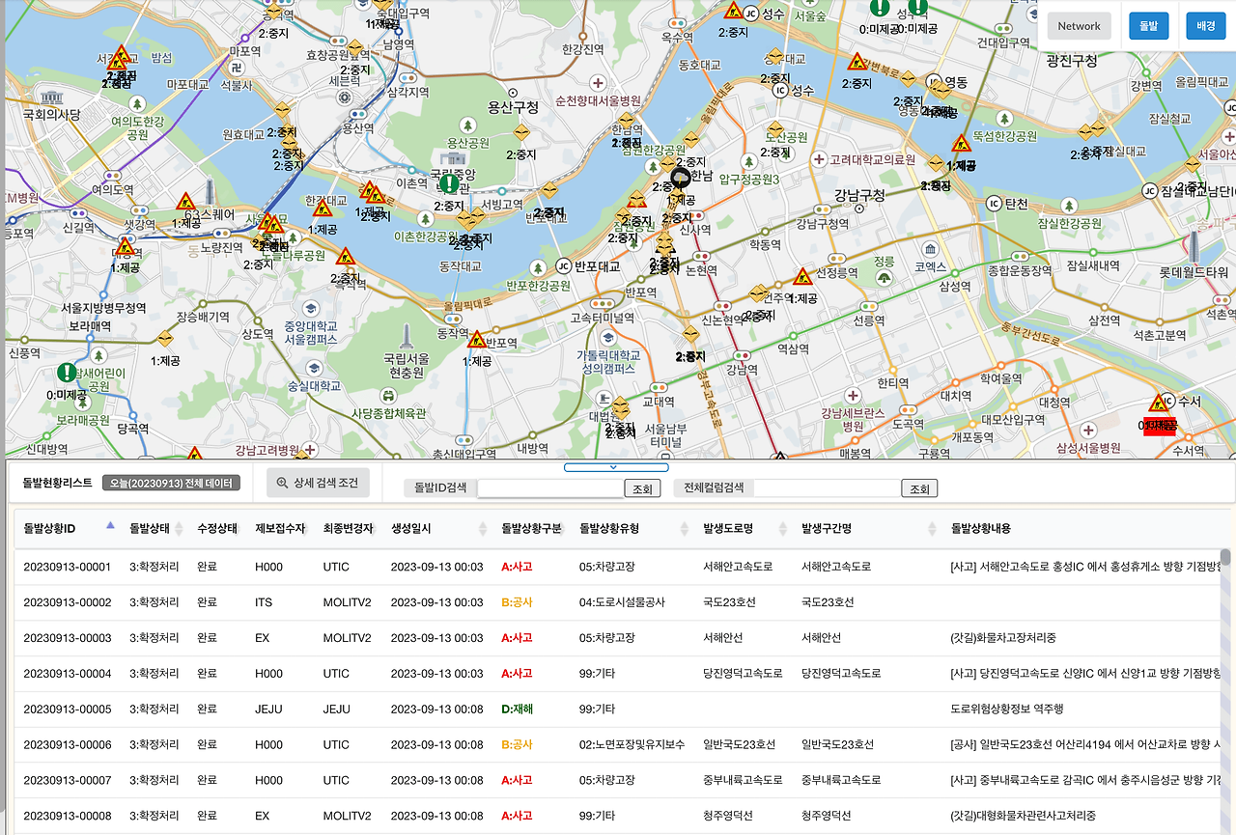
Task: Click the construction marker near 선정릉역
Action: click(802, 277)
